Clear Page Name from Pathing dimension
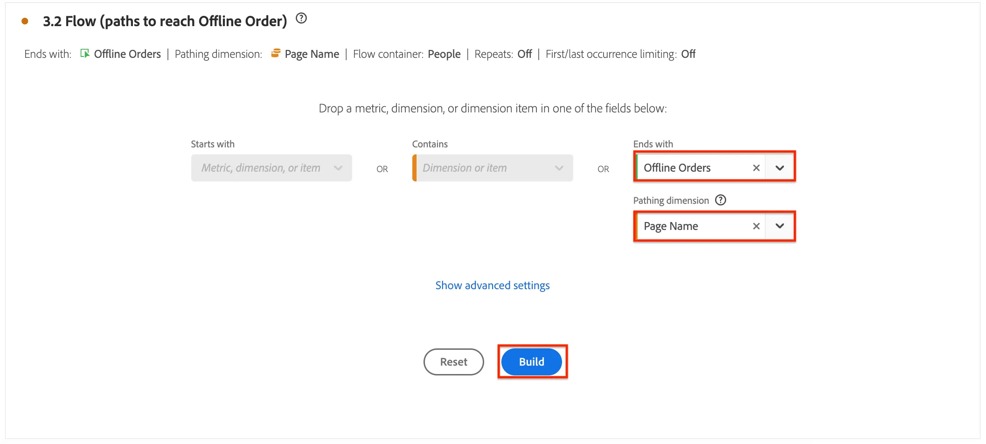Viewport: 986px width, 444px height. 756,226
